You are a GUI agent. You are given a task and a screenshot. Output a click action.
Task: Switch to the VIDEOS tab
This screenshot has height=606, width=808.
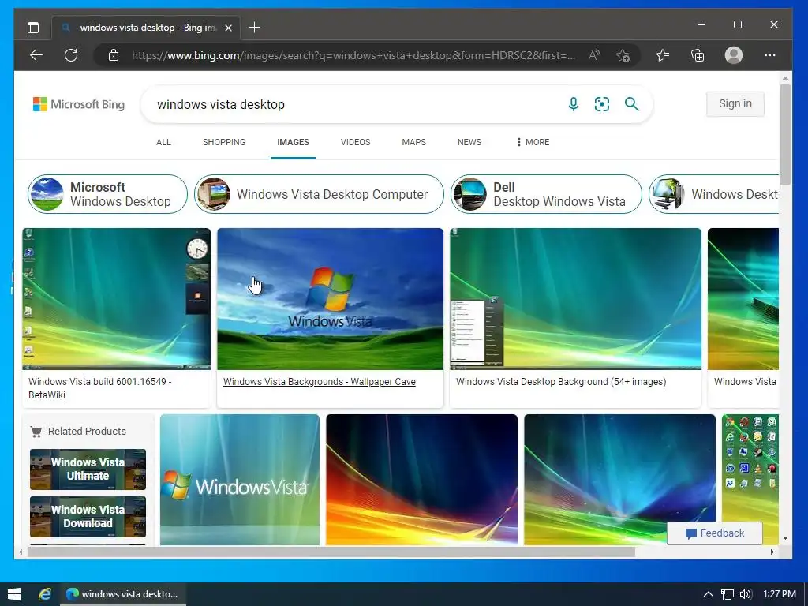[x=356, y=142]
